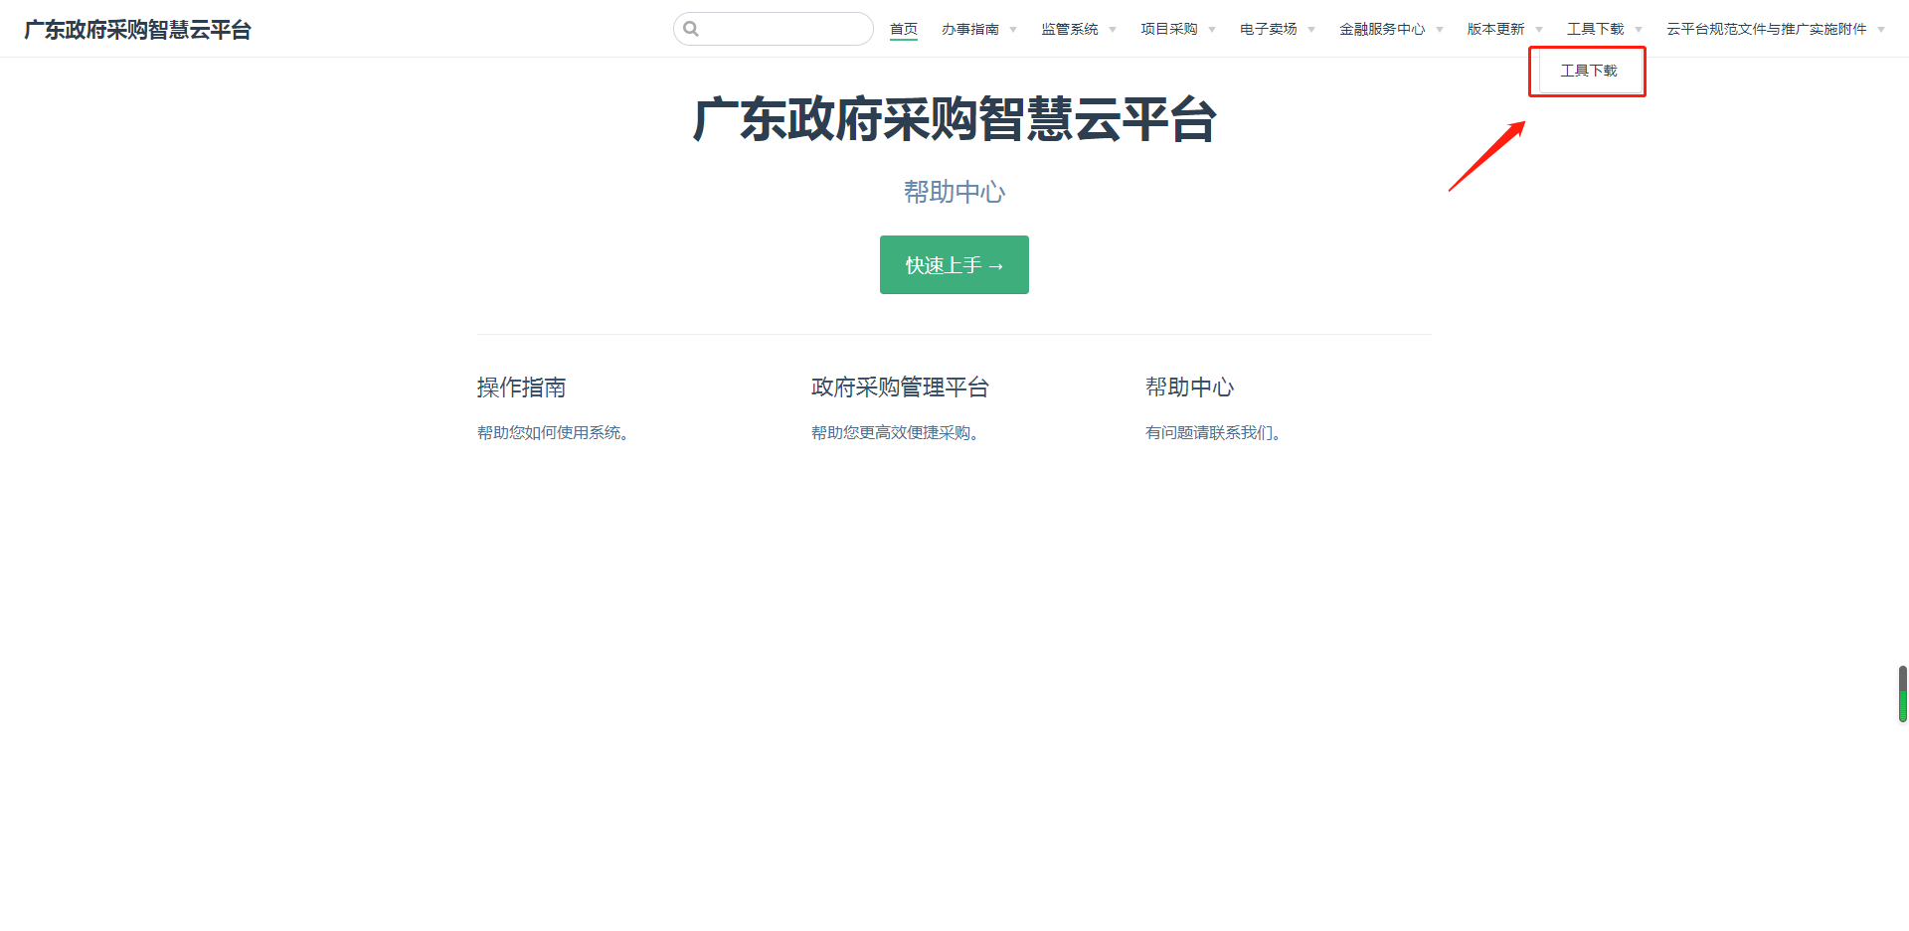The width and height of the screenshot is (1909, 931).
Task: Select 工具下载 item in the dropdown list
Action: (1589, 71)
